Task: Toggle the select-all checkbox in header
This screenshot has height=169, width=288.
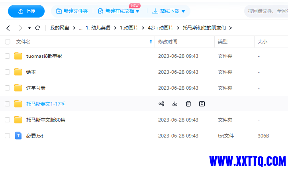Action: (x=8, y=42)
